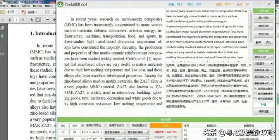Click the orange 状态 header
The height and width of the screenshot is (140, 279).
coord(165,125)
